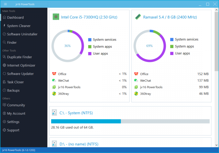Image resolution: width=219 pixels, height=153 pixels.
Task: Click the CPU 36% donut chart
Action: tap(68, 46)
